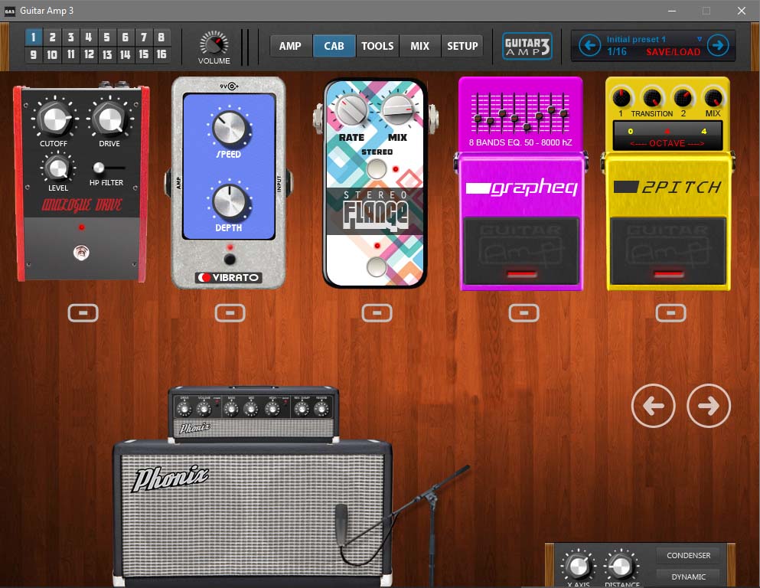Image resolution: width=760 pixels, height=588 pixels.
Task: Click the 2Pitch MIX knob
Action: tap(713, 98)
